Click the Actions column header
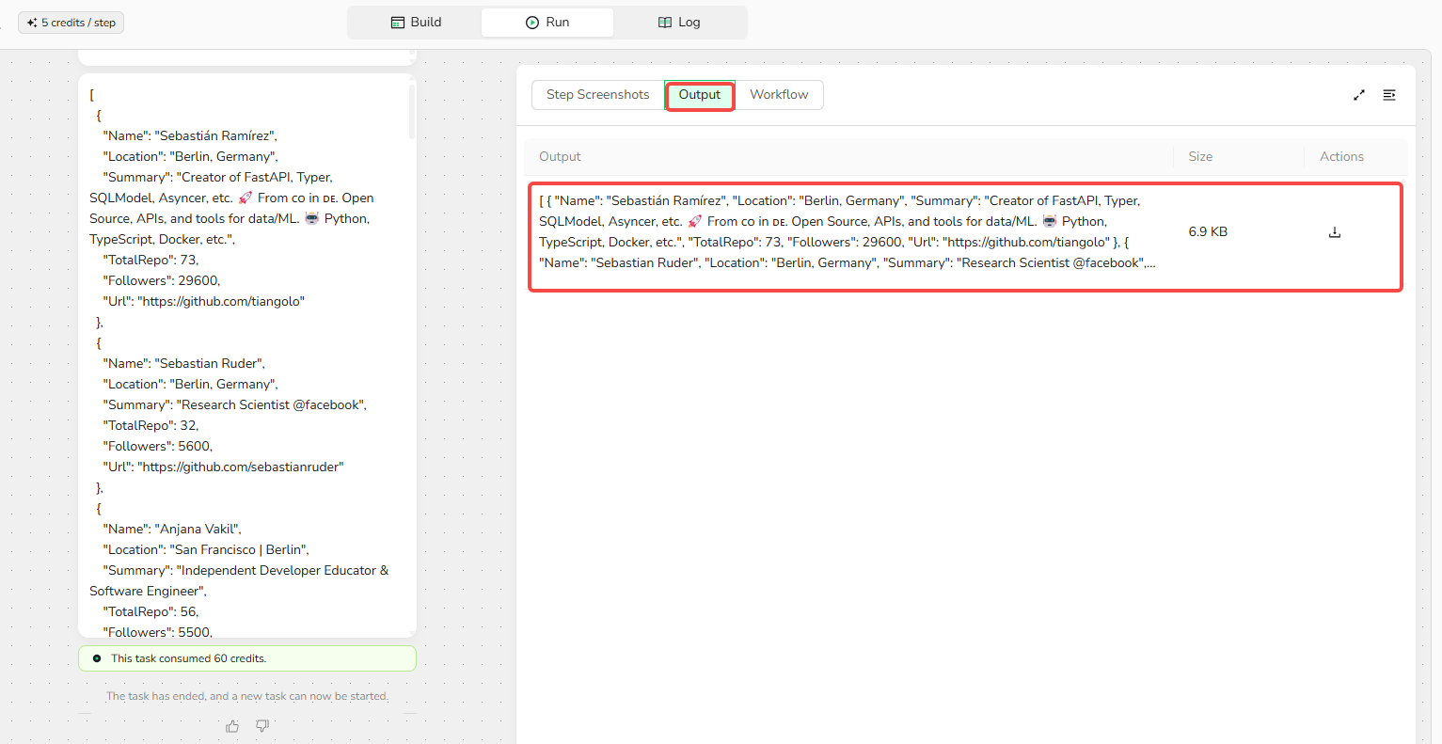The height and width of the screenshot is (744, 1442). pyautogui.click(x=1341, y=157)
